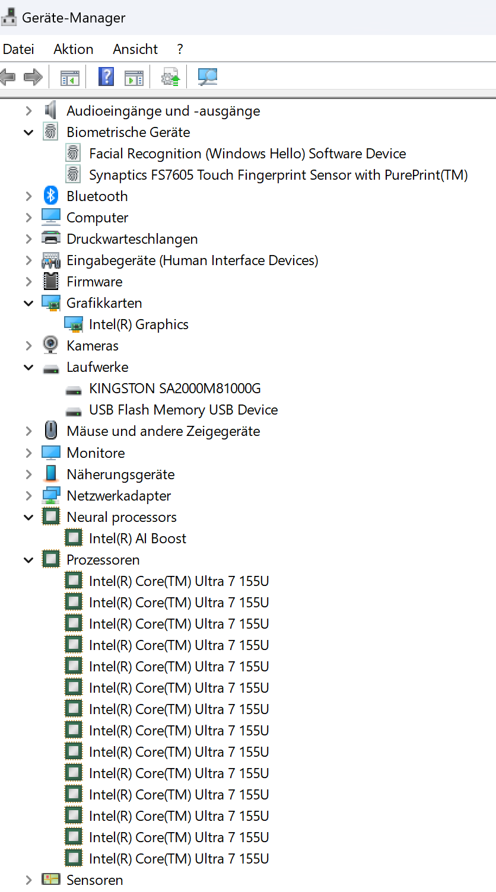Click the Geräte-Manager title bar app icon
The image size is (496, 892).
pyautogui.click(x=9, y=17)
